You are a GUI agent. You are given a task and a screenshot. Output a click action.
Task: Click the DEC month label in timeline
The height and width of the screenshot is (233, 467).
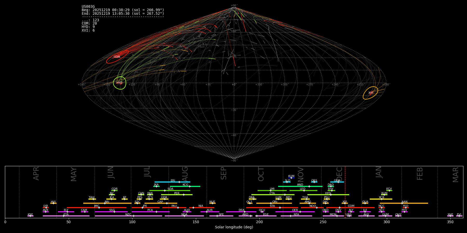pos(340,174)
